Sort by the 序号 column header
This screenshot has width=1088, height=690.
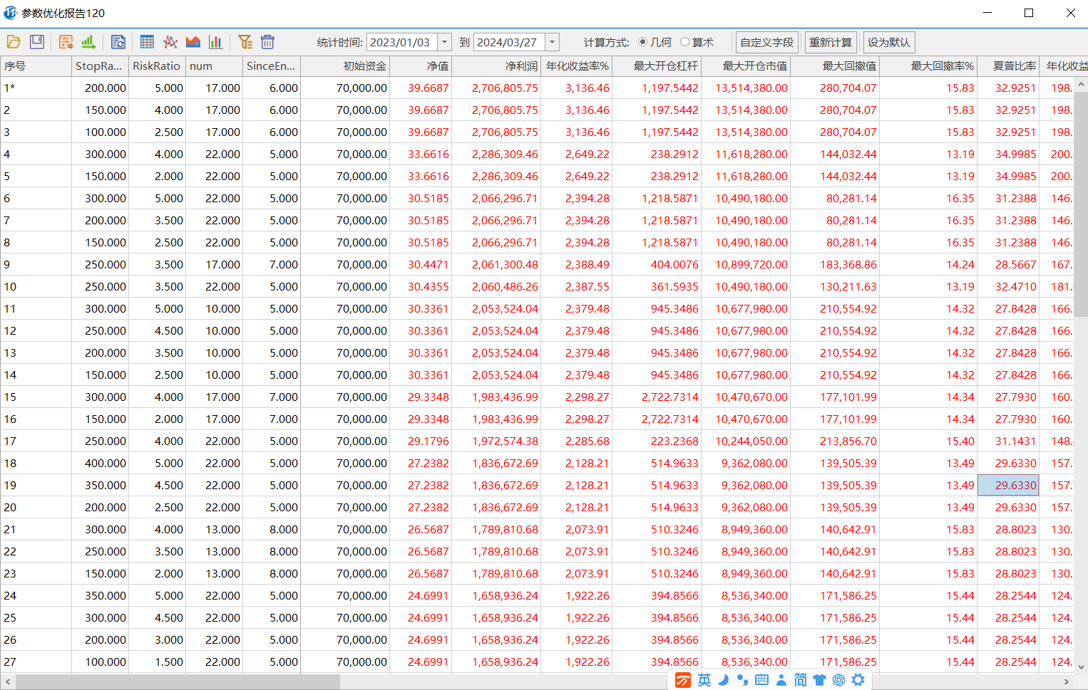36,66
